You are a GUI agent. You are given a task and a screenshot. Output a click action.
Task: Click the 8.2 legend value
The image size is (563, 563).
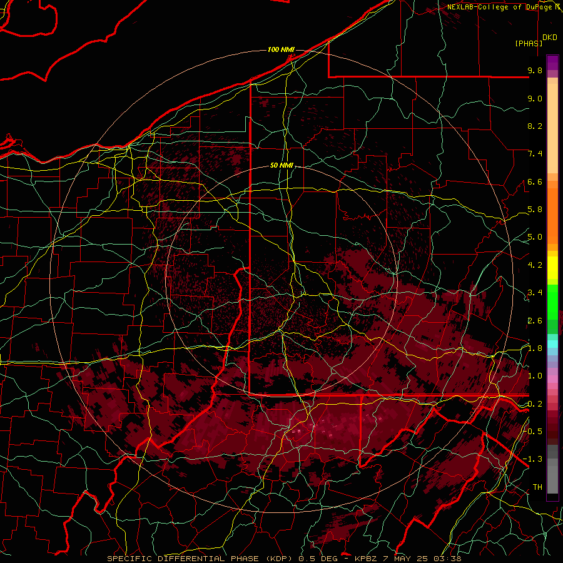535,126
